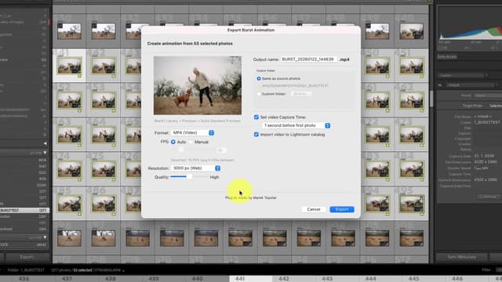502x282 pixels.
Task: Click filmstrip cell 444
Action: pos(381,279)
